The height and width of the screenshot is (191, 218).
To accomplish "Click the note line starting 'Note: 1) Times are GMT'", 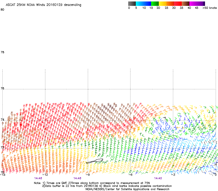I will (92, 183).
